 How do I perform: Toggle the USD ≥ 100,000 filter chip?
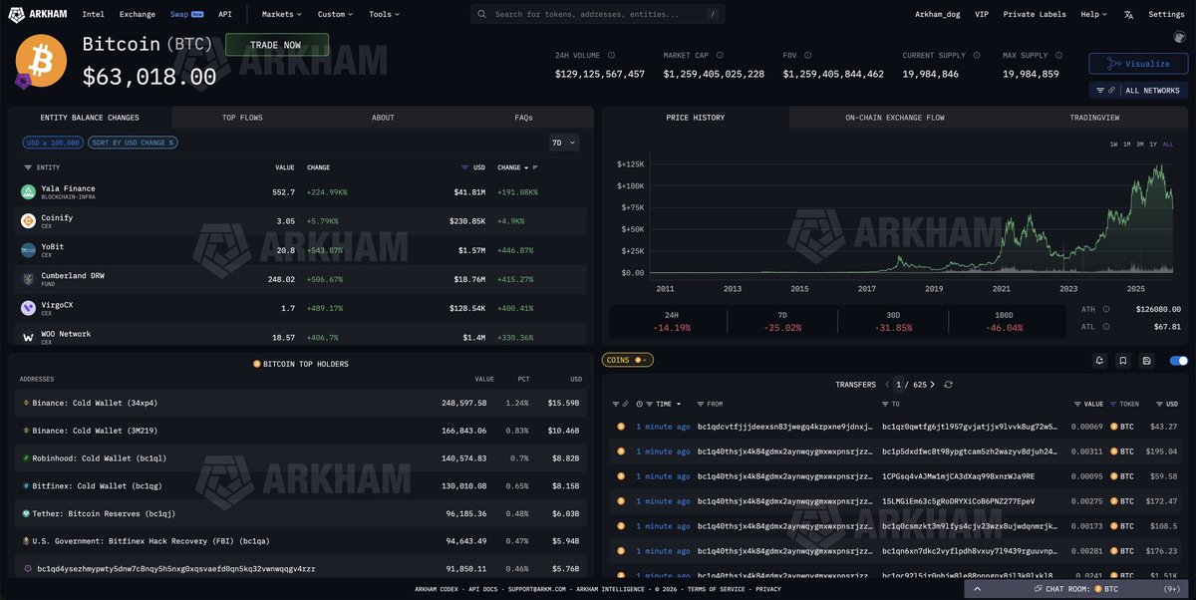click(53, 143)
